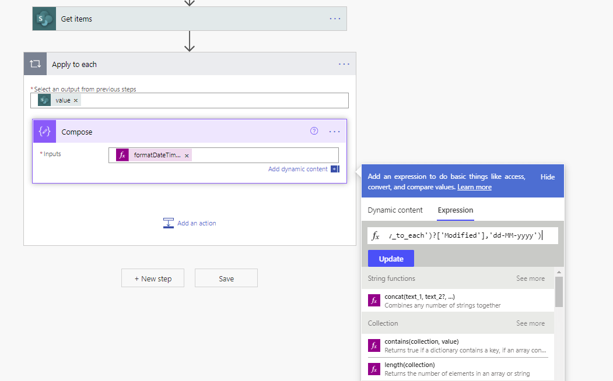Open the Get items ellipsis menu

[335, 19]
